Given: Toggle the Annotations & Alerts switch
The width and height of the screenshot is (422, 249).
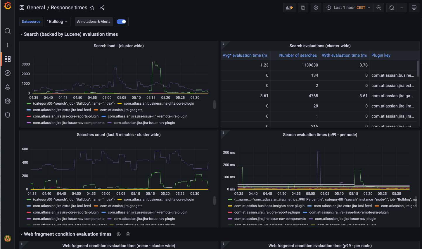Looking at the screenshot, I should 121,22.
